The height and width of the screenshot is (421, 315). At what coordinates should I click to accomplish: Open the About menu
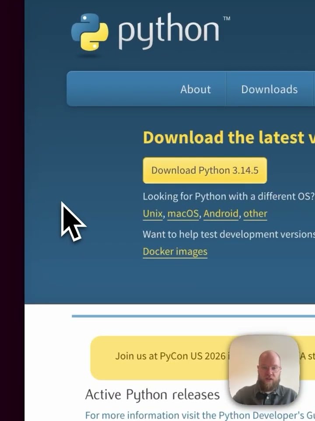(x=195, y=89)
